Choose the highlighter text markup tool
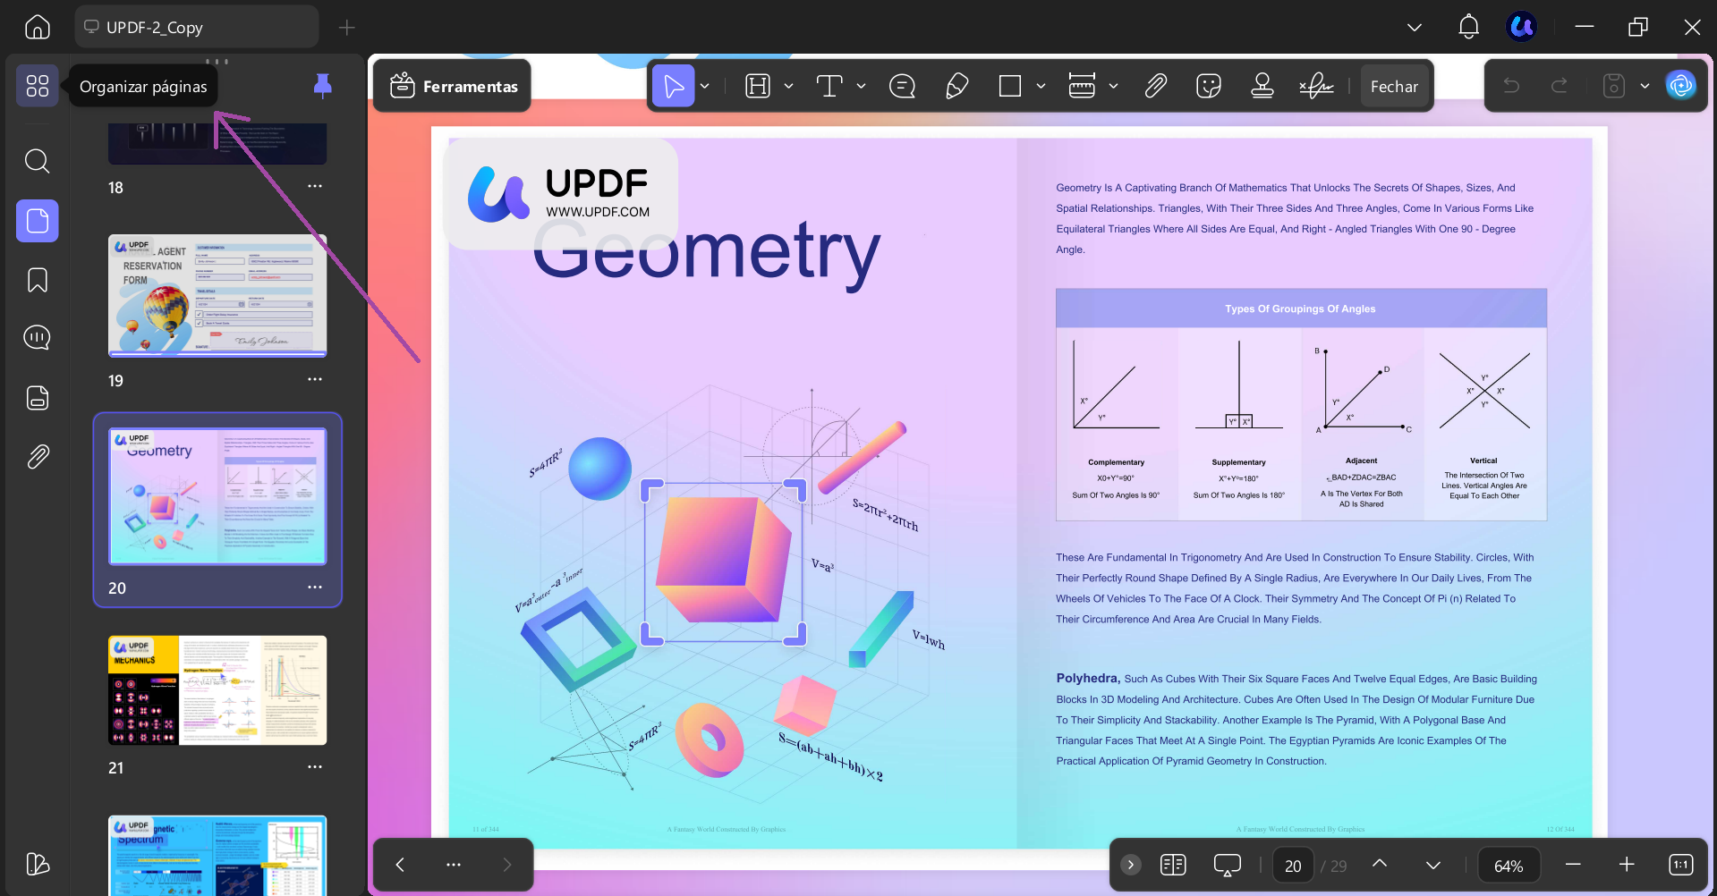This screenshot has width=1717, height=896. tap(758, 86)
